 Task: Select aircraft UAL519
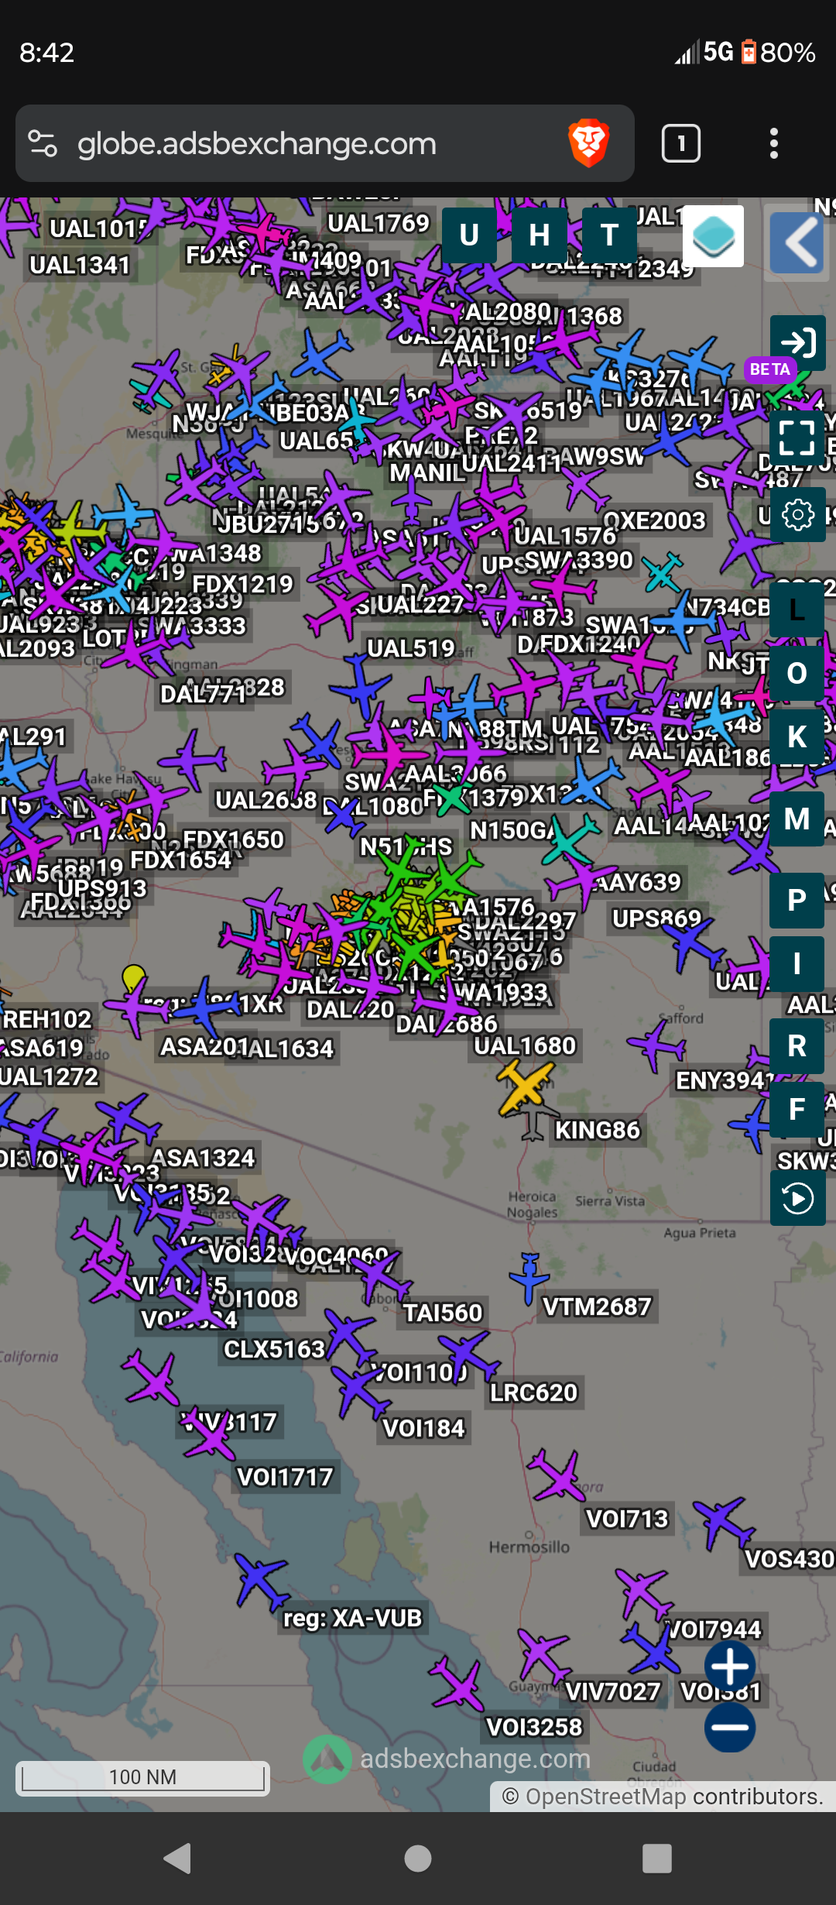click(x=361, y=685)
